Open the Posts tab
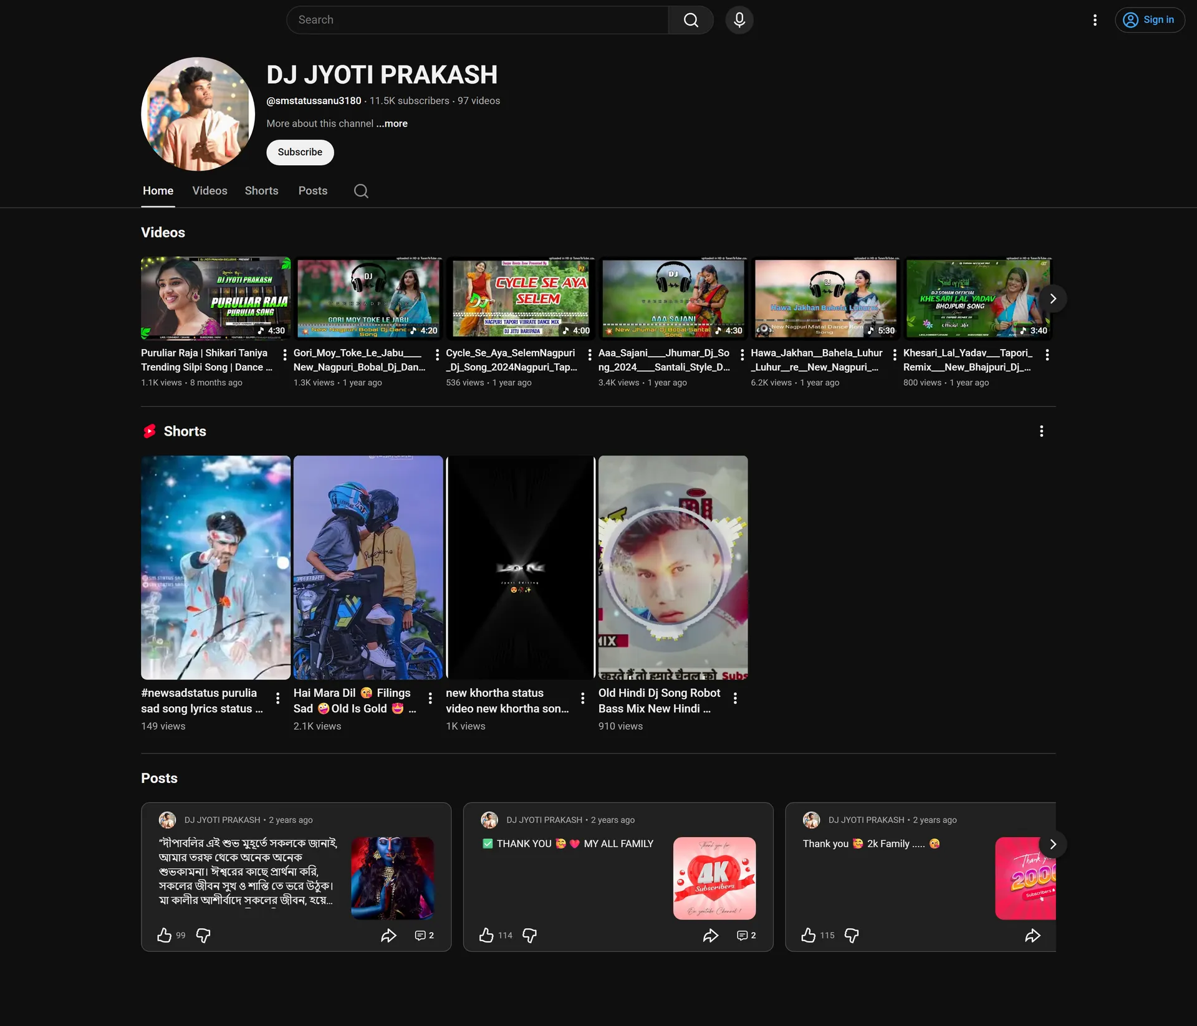The height and width of the screenshot is (1026, 1197). (313, 191)
